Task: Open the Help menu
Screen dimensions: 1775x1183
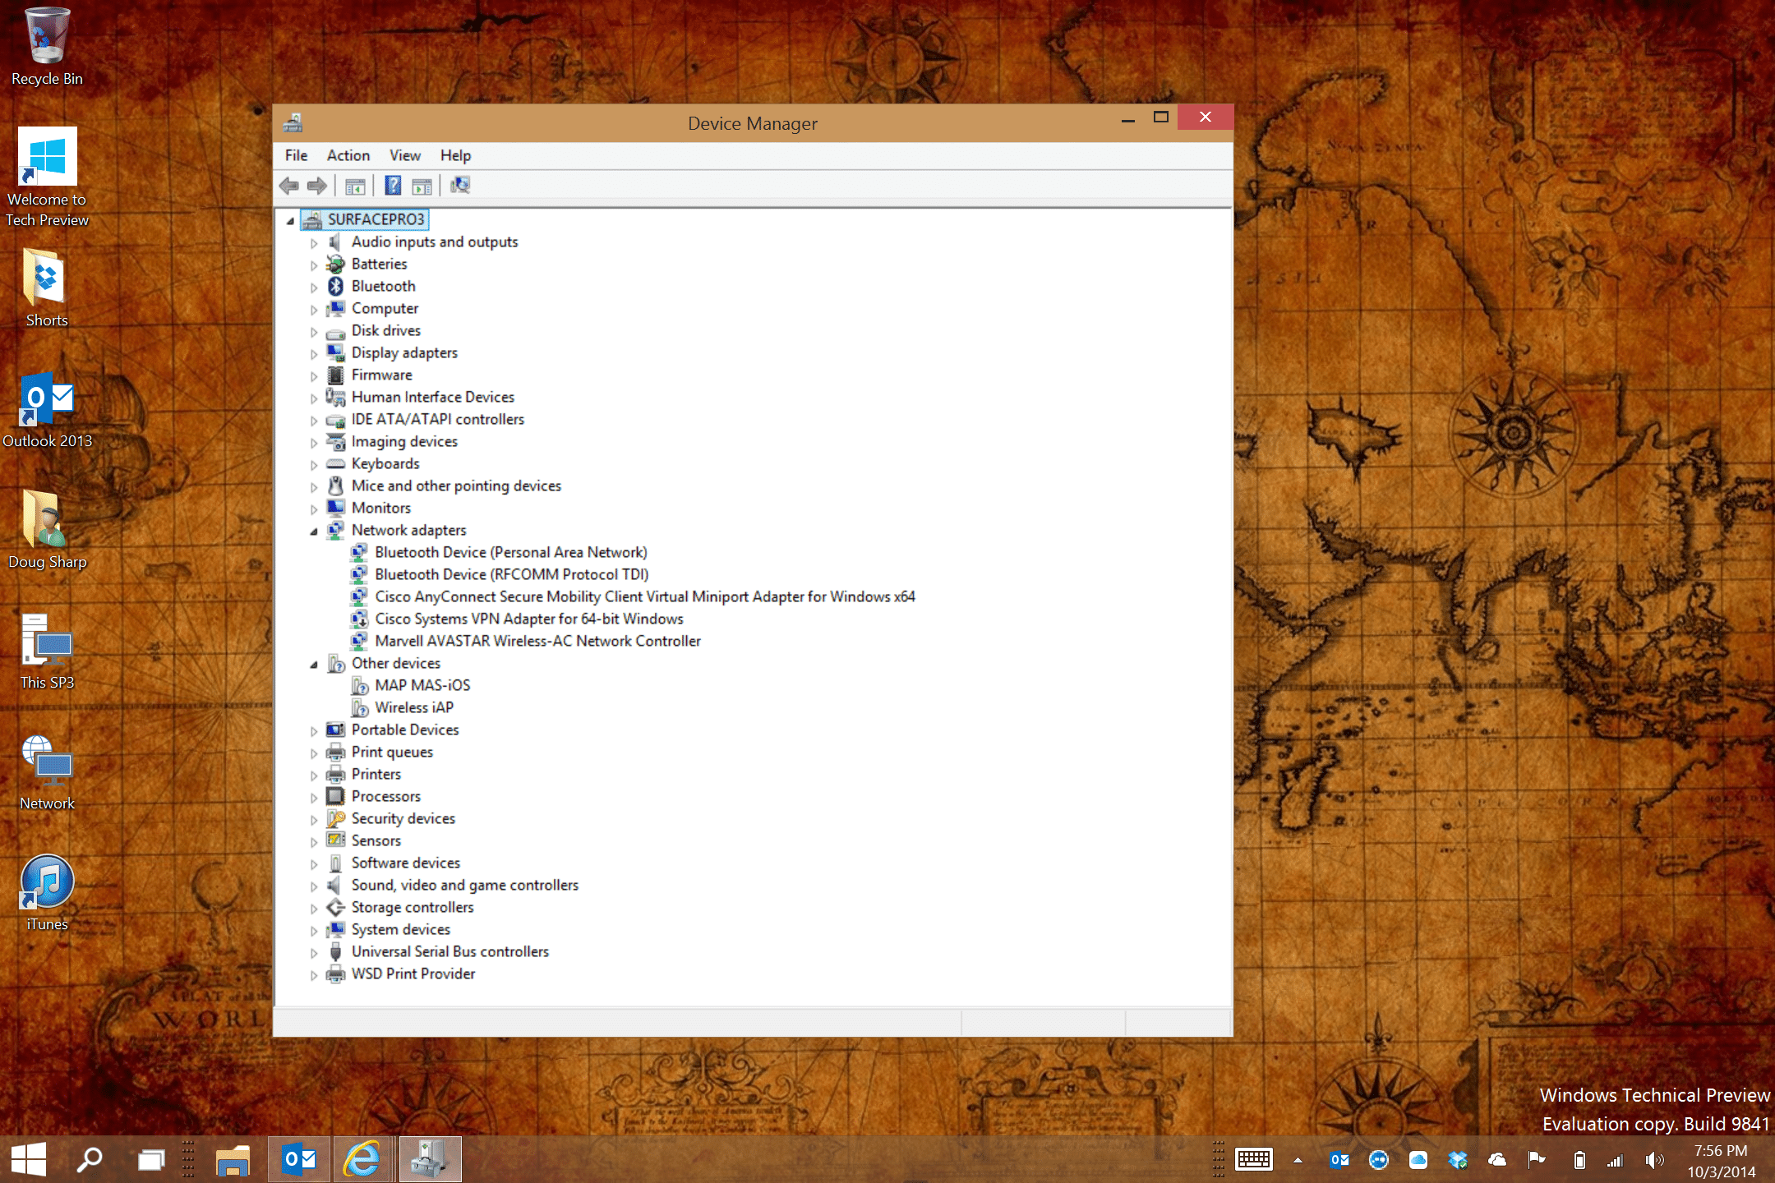Action: tap(455, 155)
